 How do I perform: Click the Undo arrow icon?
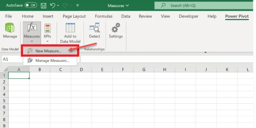53,5
